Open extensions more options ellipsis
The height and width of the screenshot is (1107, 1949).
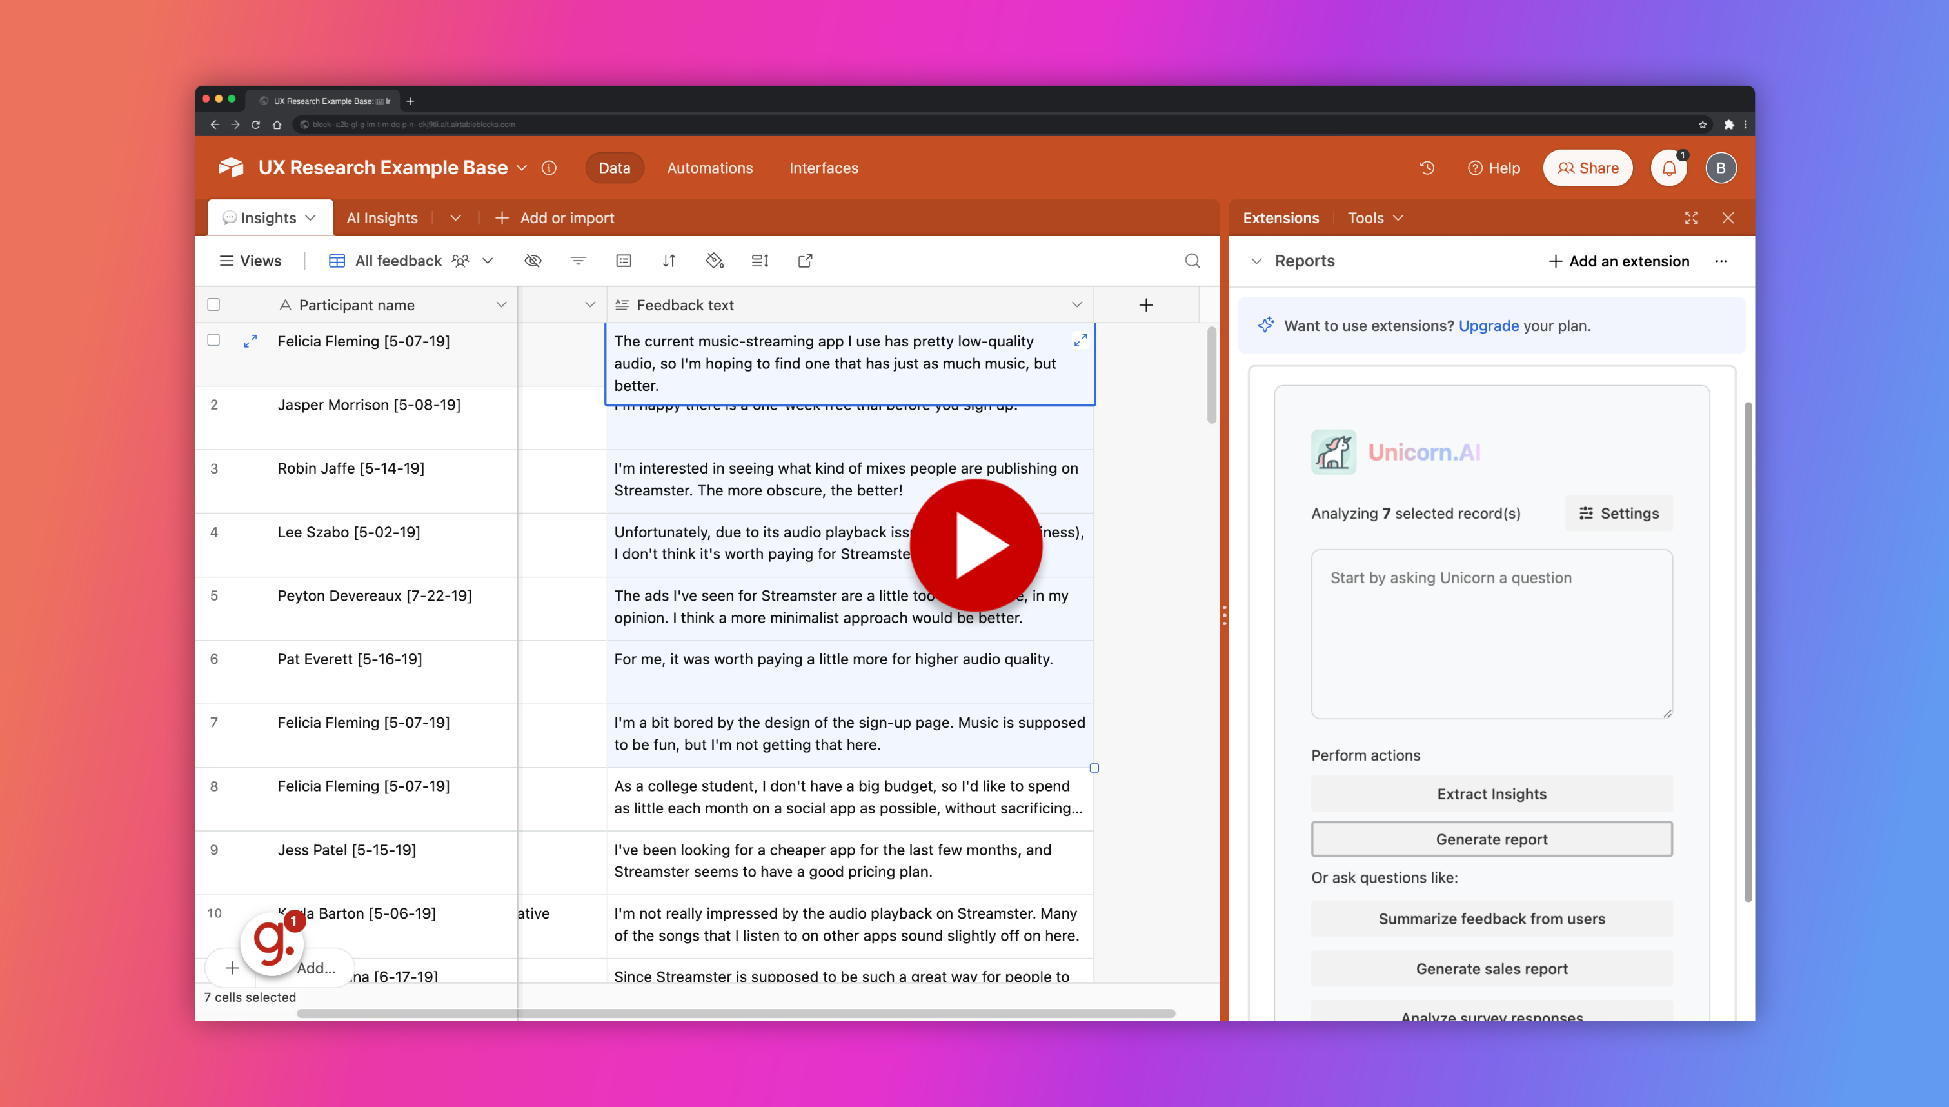pyautogui.click(x=1721, y=261)
